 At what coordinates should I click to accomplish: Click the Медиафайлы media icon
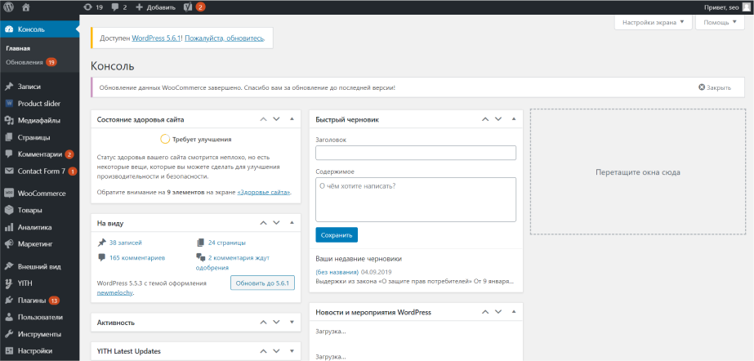(x=9, y=121)
